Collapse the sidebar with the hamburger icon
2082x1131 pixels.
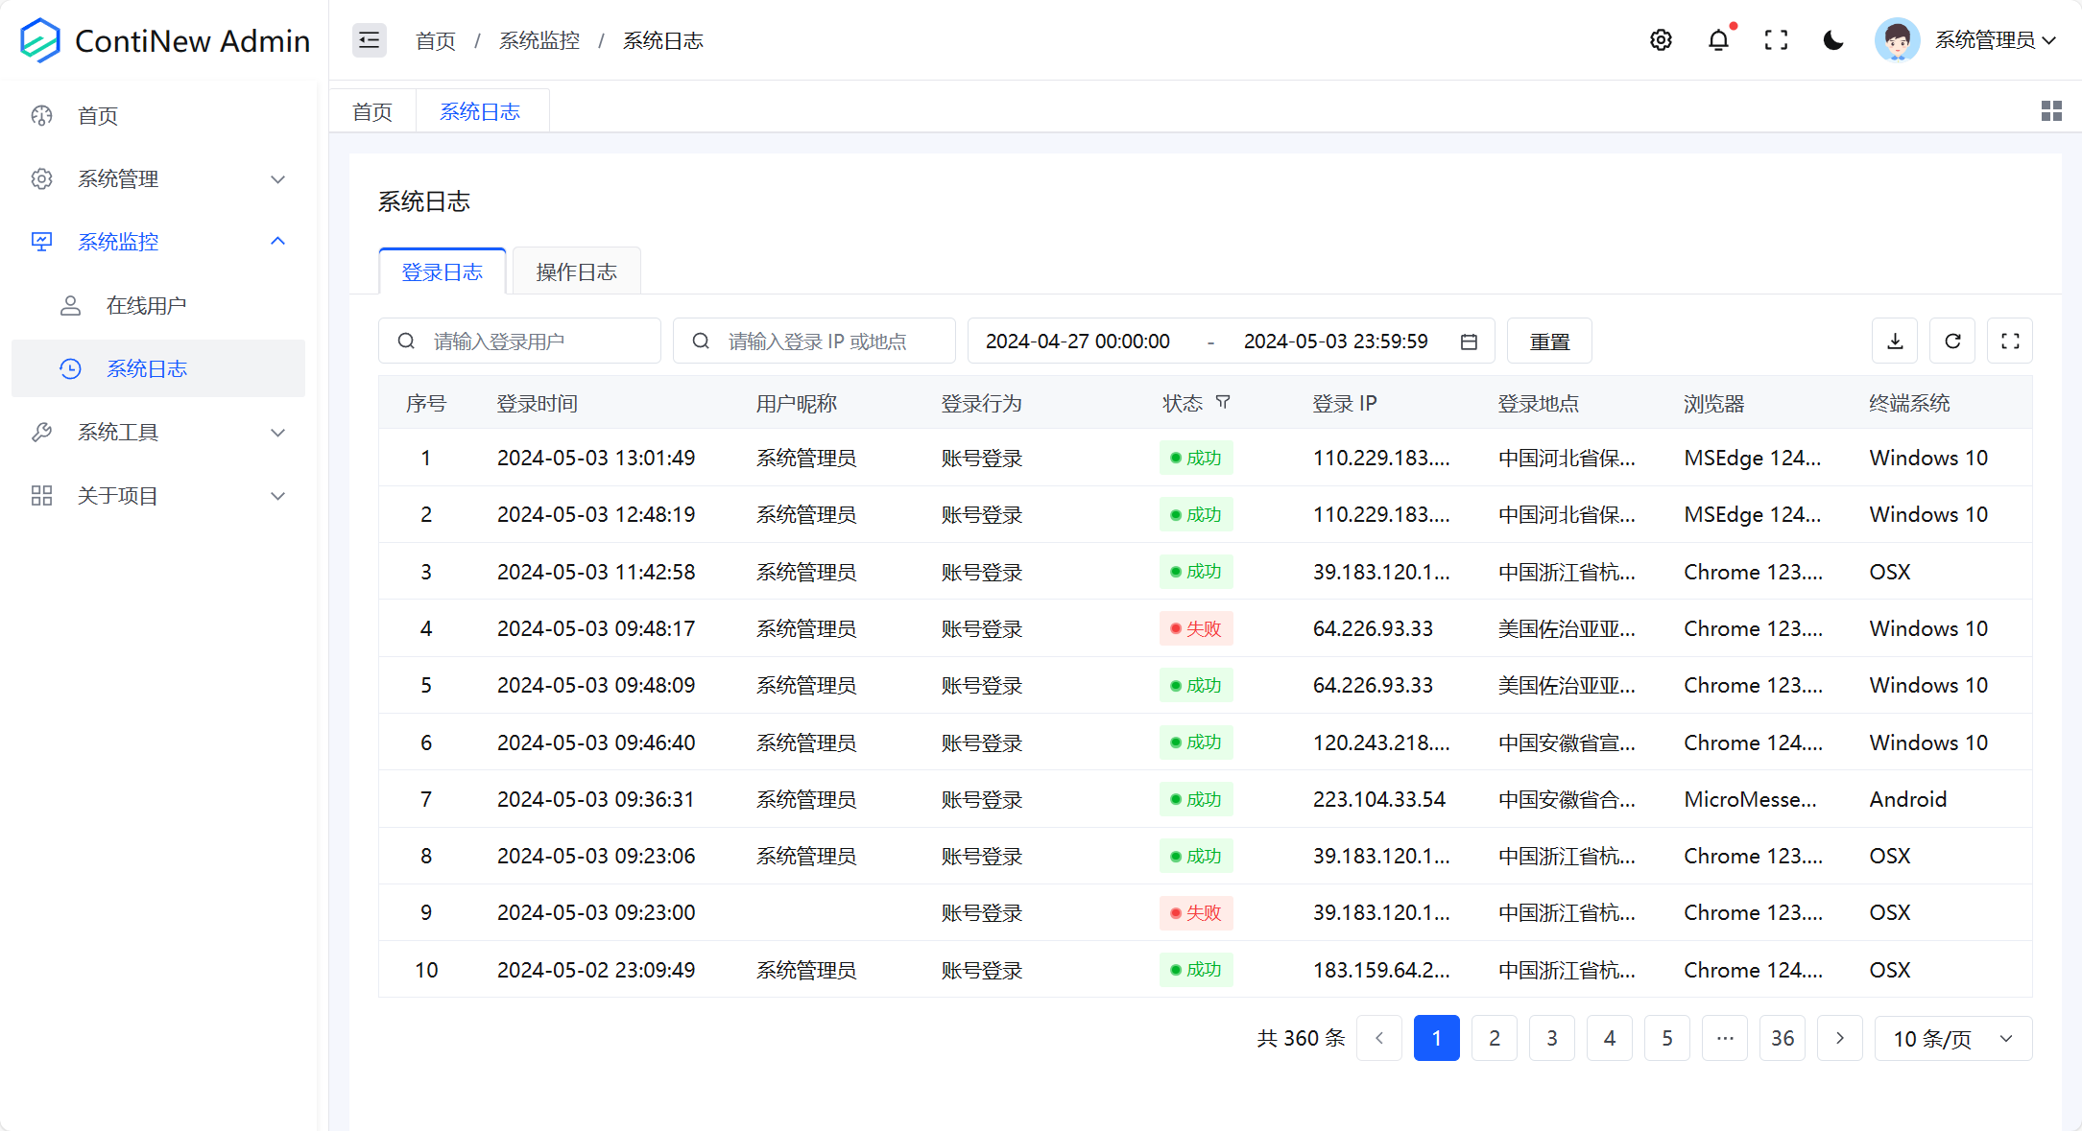[x=369, y=40]
